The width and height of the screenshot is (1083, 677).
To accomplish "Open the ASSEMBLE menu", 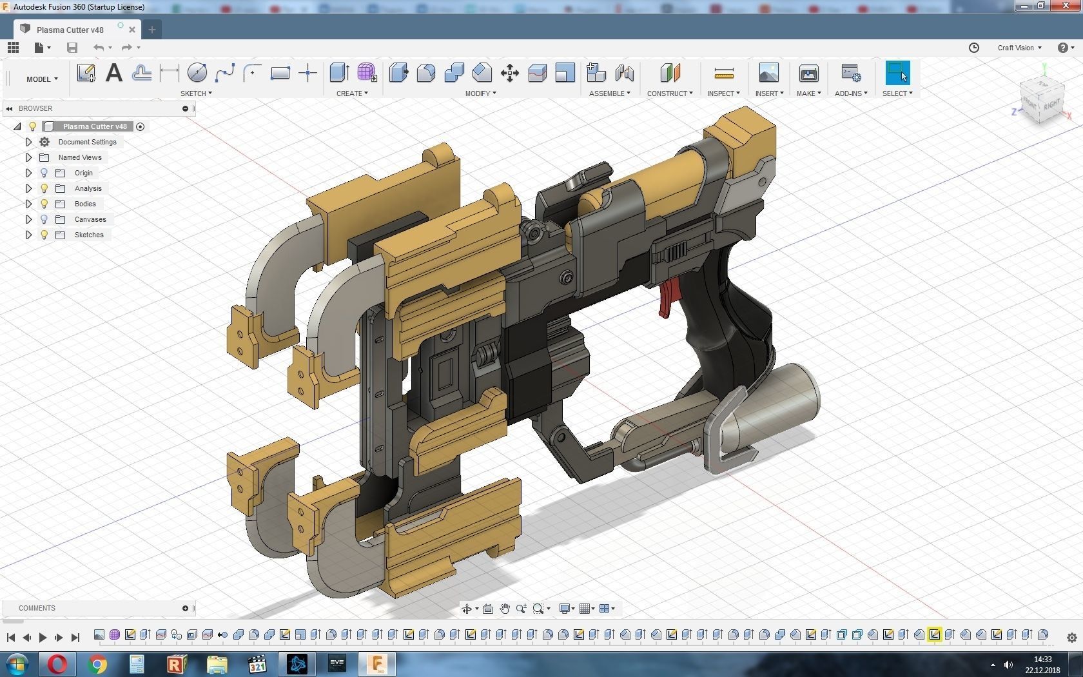I will click(x=610, y=93).
